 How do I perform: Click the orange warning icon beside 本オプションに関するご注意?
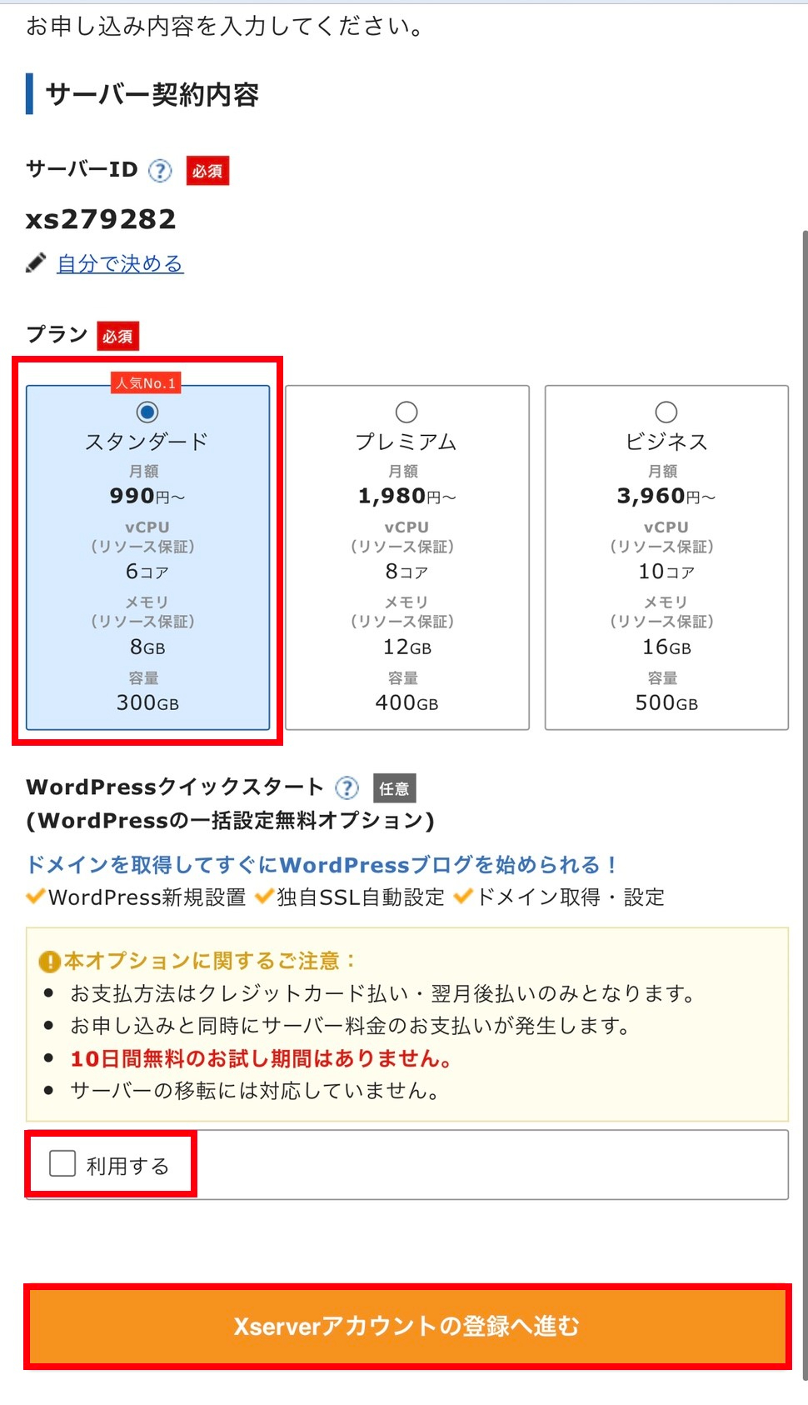[x=49, y=962]
